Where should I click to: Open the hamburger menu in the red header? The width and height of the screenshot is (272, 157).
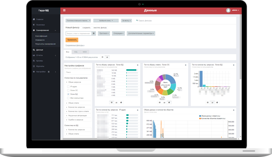64,10
